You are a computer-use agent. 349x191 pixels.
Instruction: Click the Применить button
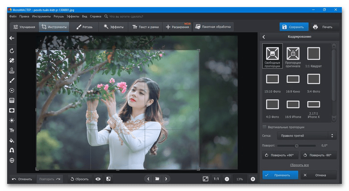pos(280,175)
